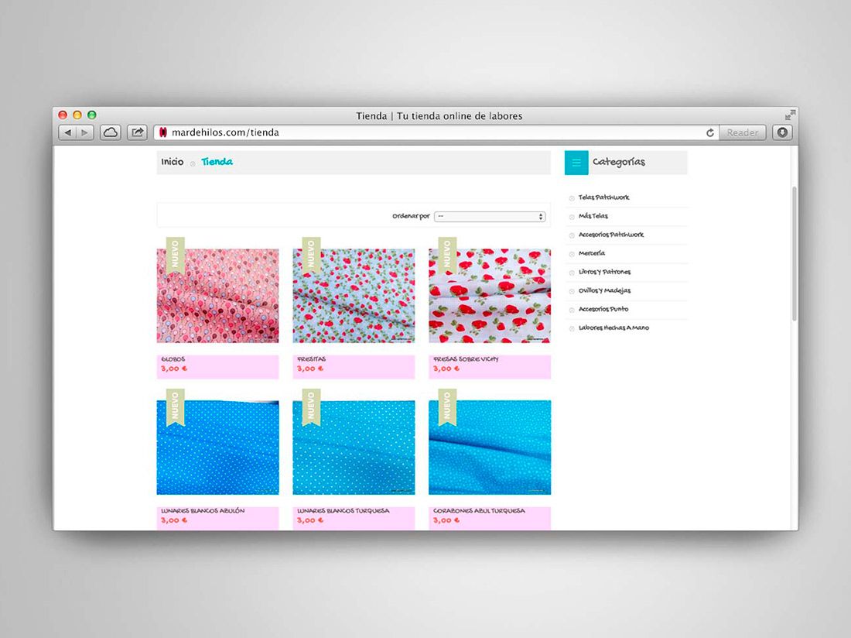
Task: Open Libros y Patrones category
Action: [x=605, y=272]
